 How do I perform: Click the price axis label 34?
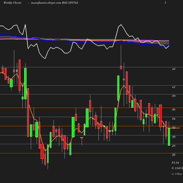(173, 119)
